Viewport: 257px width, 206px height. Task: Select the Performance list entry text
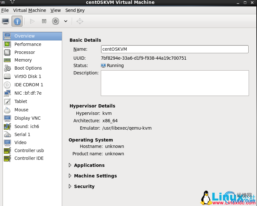tap(28, 44)
